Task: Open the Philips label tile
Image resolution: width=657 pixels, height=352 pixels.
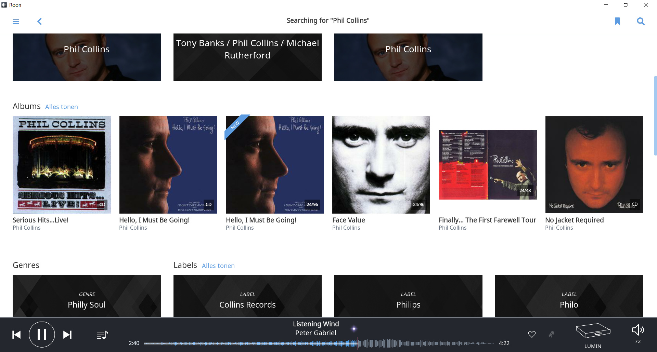Action: point(408,296)
